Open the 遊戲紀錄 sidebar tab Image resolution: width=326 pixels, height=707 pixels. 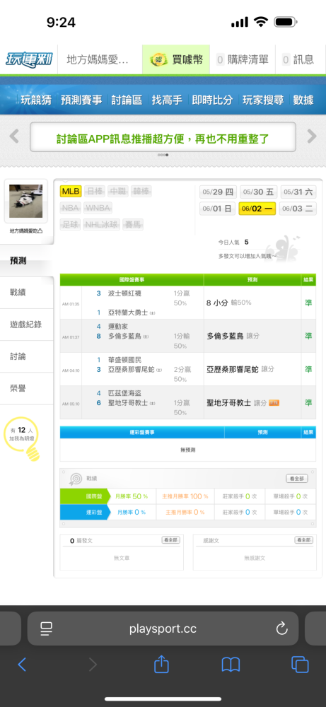[x=27, y=325]
